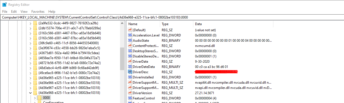
Task: Select the {4d36e968-e325-11ce-bfc1-08002be10318} tree key
Action: pyautogui.click(x=69, y=93)
